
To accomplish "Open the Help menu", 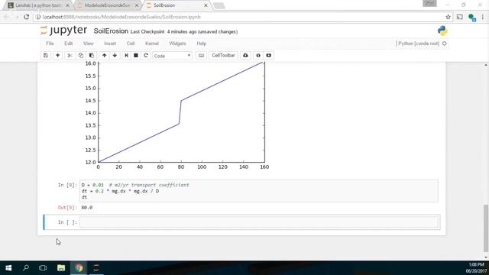I will tap(202, 44).
